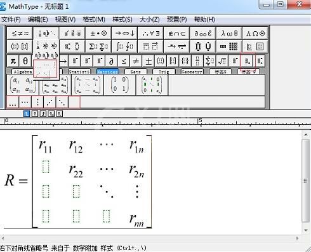
Task: Switch to the Sets tab
Action: pos(136,72)
